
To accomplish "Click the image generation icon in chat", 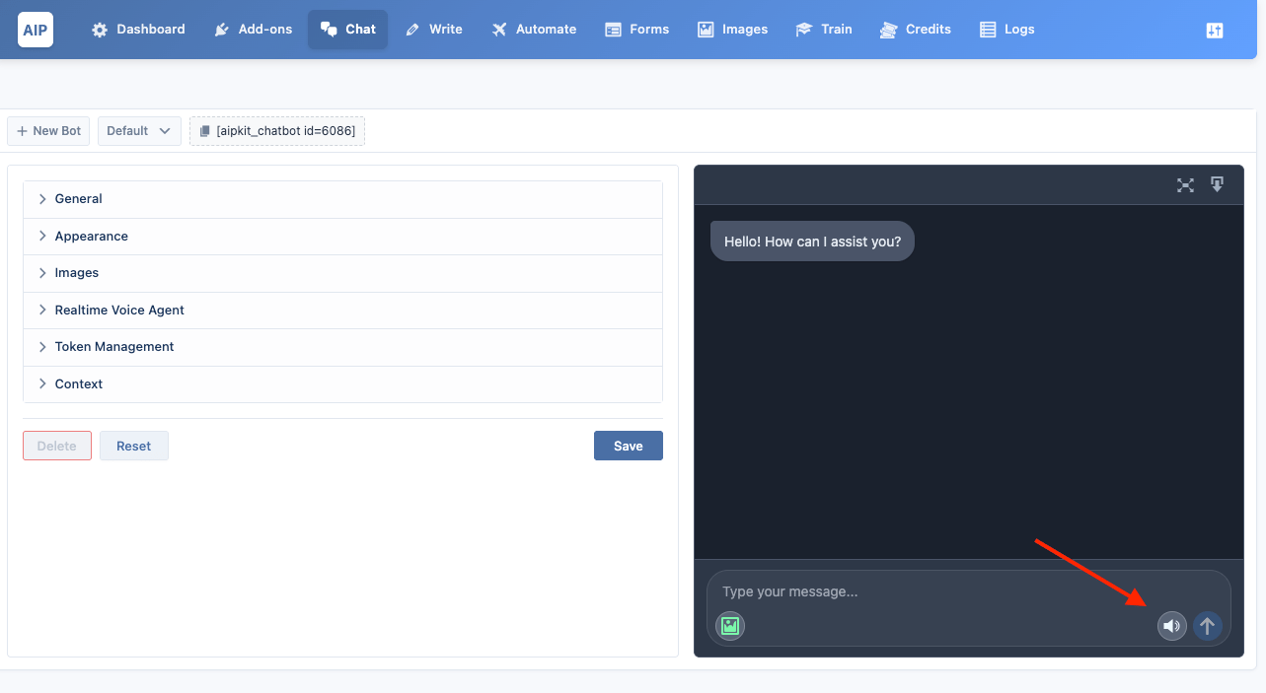I will 730,625.
